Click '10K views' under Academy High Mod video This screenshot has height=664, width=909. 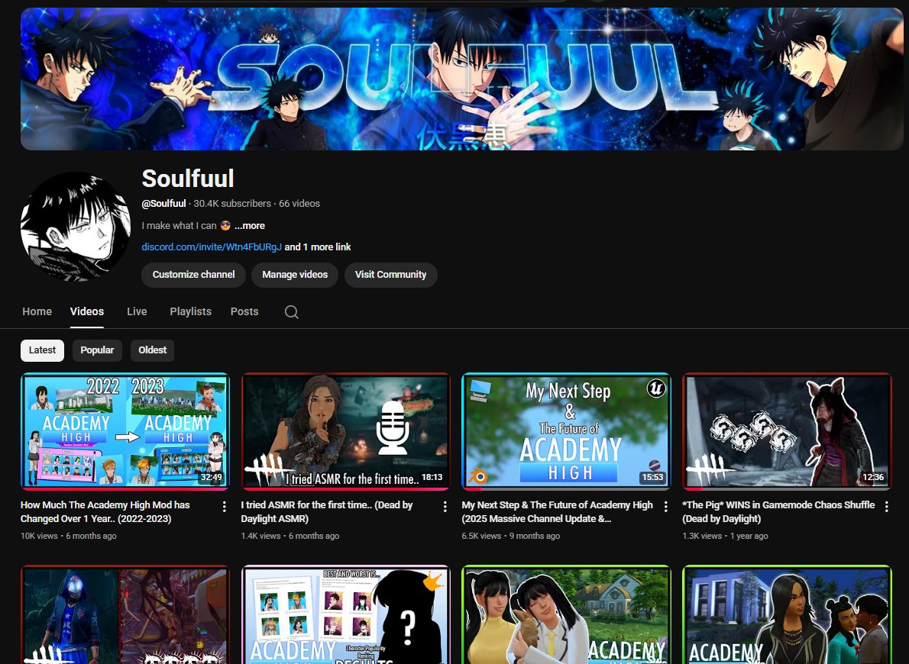pyautogui.click(x=39, y=536)
